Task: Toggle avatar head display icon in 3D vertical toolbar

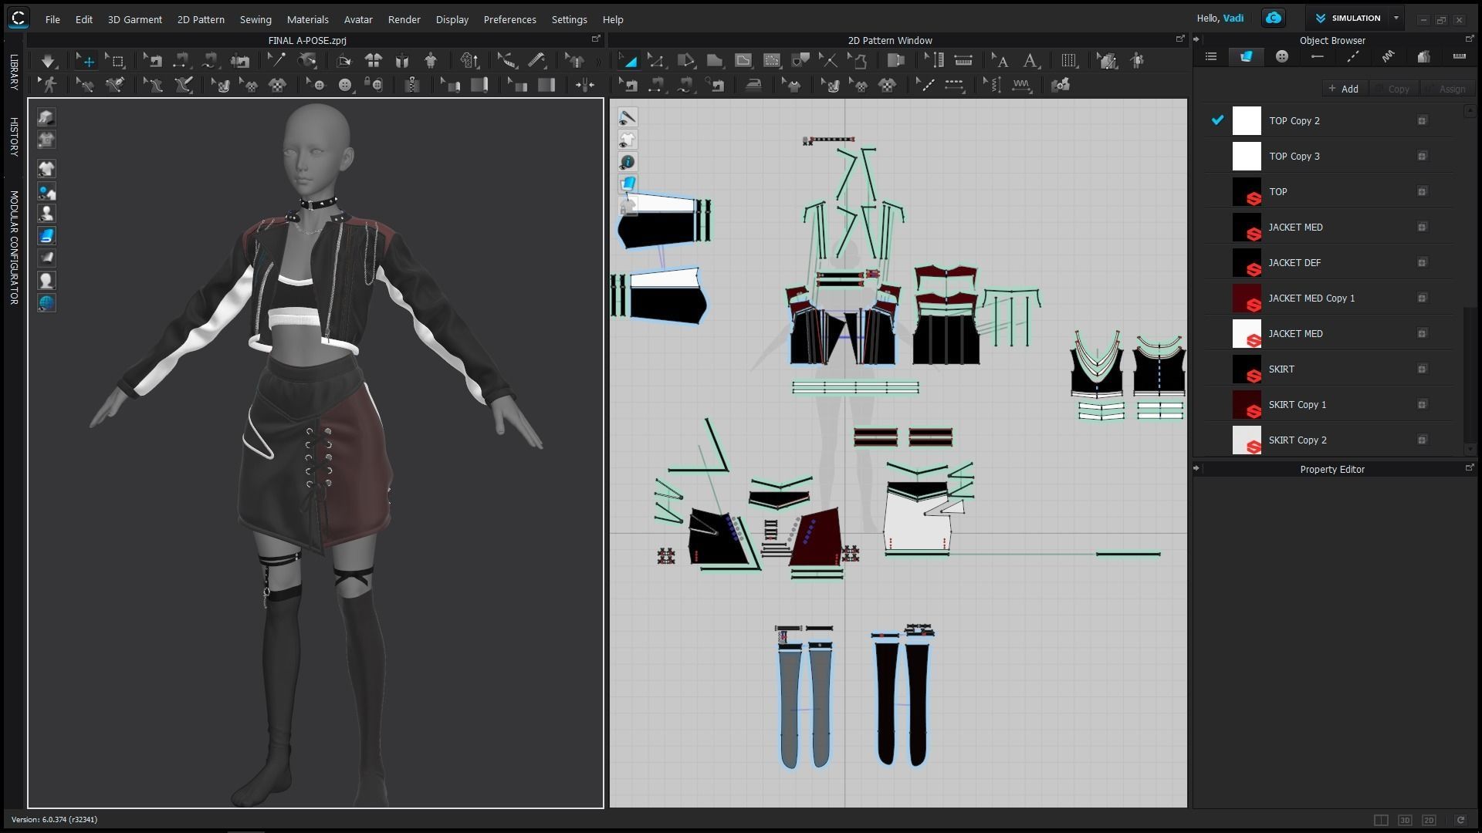Action: [46, 280]
